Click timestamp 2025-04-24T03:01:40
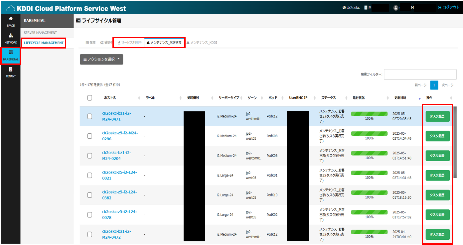The height and width of the screenshot is (245, 463). (x=402, y=234)
